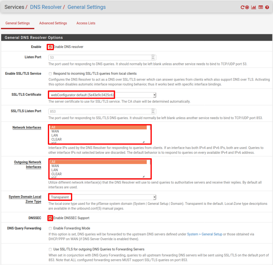Viewport: 273px width, 265px height.
Task: Follow the System > General Setup link
Action: click(204, 234)
